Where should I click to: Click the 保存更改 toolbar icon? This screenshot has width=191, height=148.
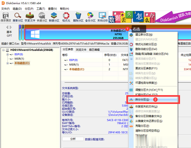click(6, 17)
